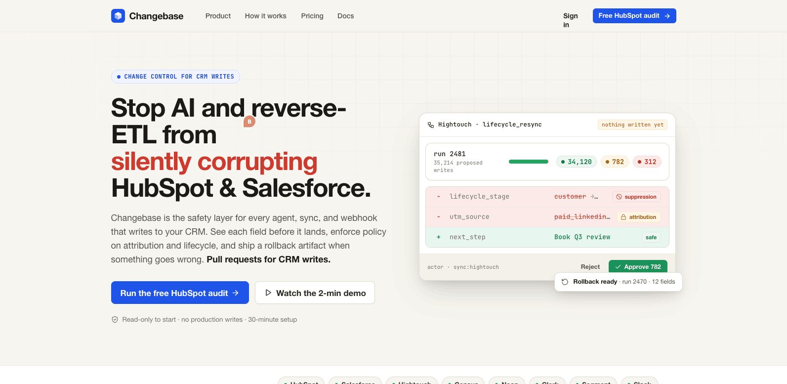This screenshot has height=384, width=787.
Task: Select the lifecycle_stage diff row
Action: [547, 197]
